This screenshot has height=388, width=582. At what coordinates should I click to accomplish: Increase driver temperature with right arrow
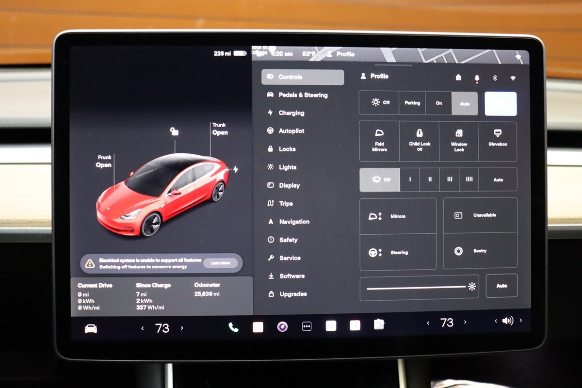[x=182, y=328]
